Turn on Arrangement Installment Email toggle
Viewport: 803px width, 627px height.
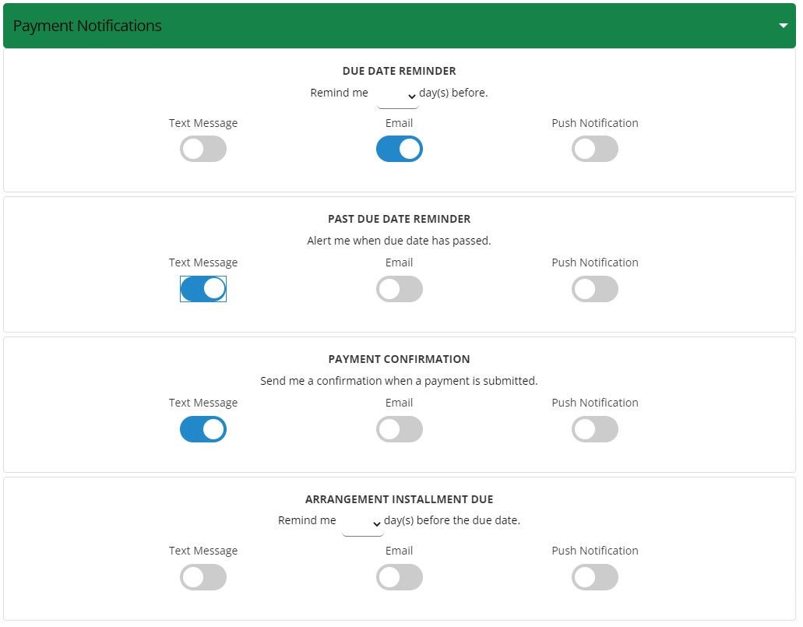click(x=400, y=577)
